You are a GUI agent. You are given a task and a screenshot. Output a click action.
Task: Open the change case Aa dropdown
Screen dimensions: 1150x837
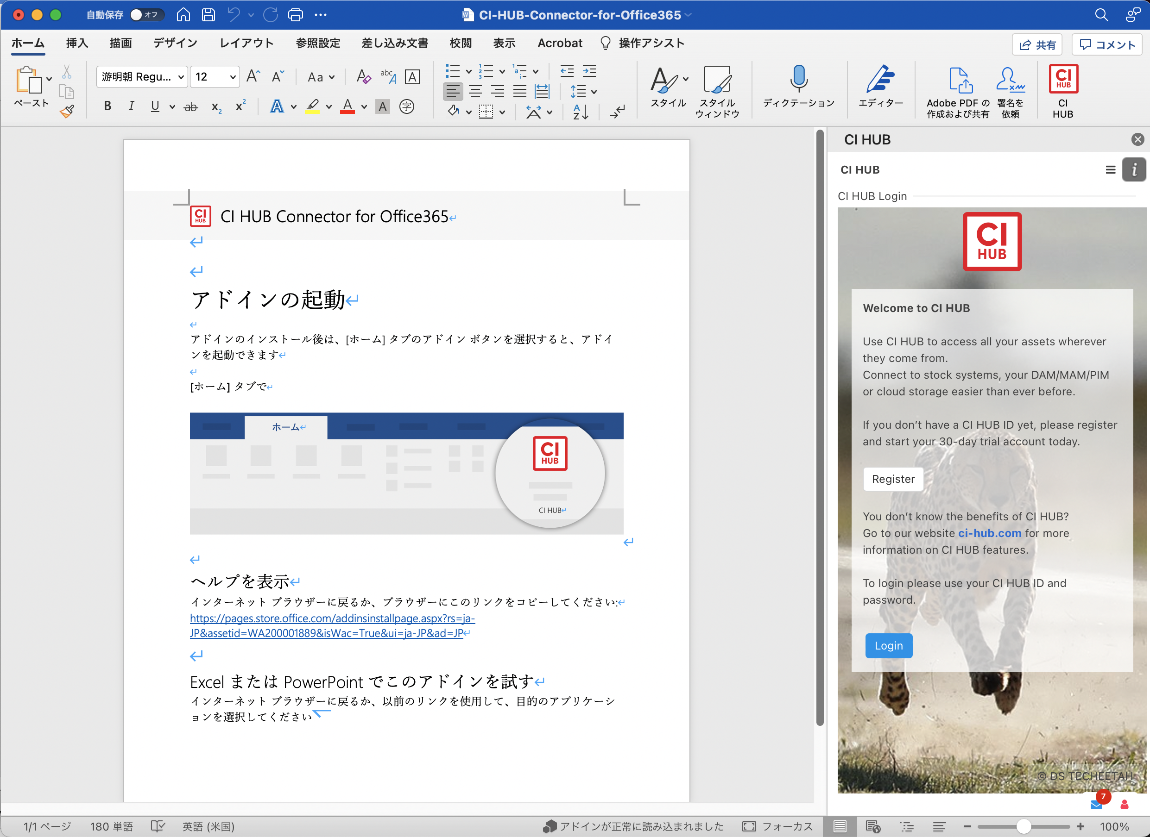point(321,77)
